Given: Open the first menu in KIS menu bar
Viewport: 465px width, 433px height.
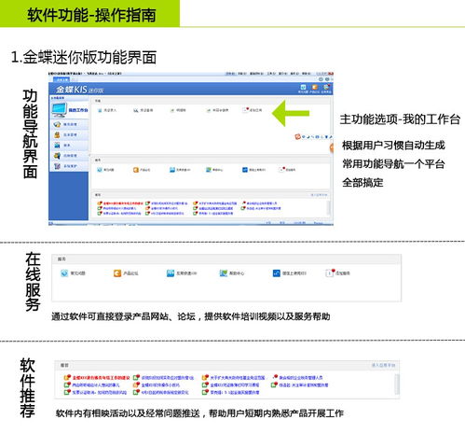Looking at the screenshot, I should (230, 74).
